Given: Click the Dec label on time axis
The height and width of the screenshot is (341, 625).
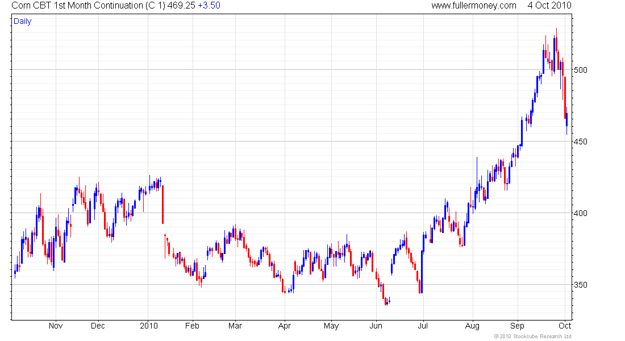Looking at the screenshot, I should click(x=98, y=326).
